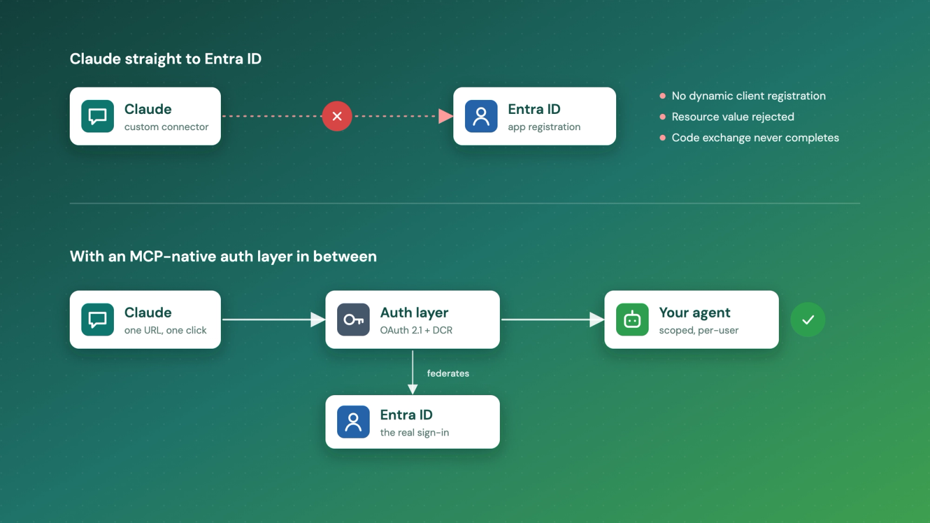
Task: Click the 'Resource value rejected' bullet text
Action: 733,117
